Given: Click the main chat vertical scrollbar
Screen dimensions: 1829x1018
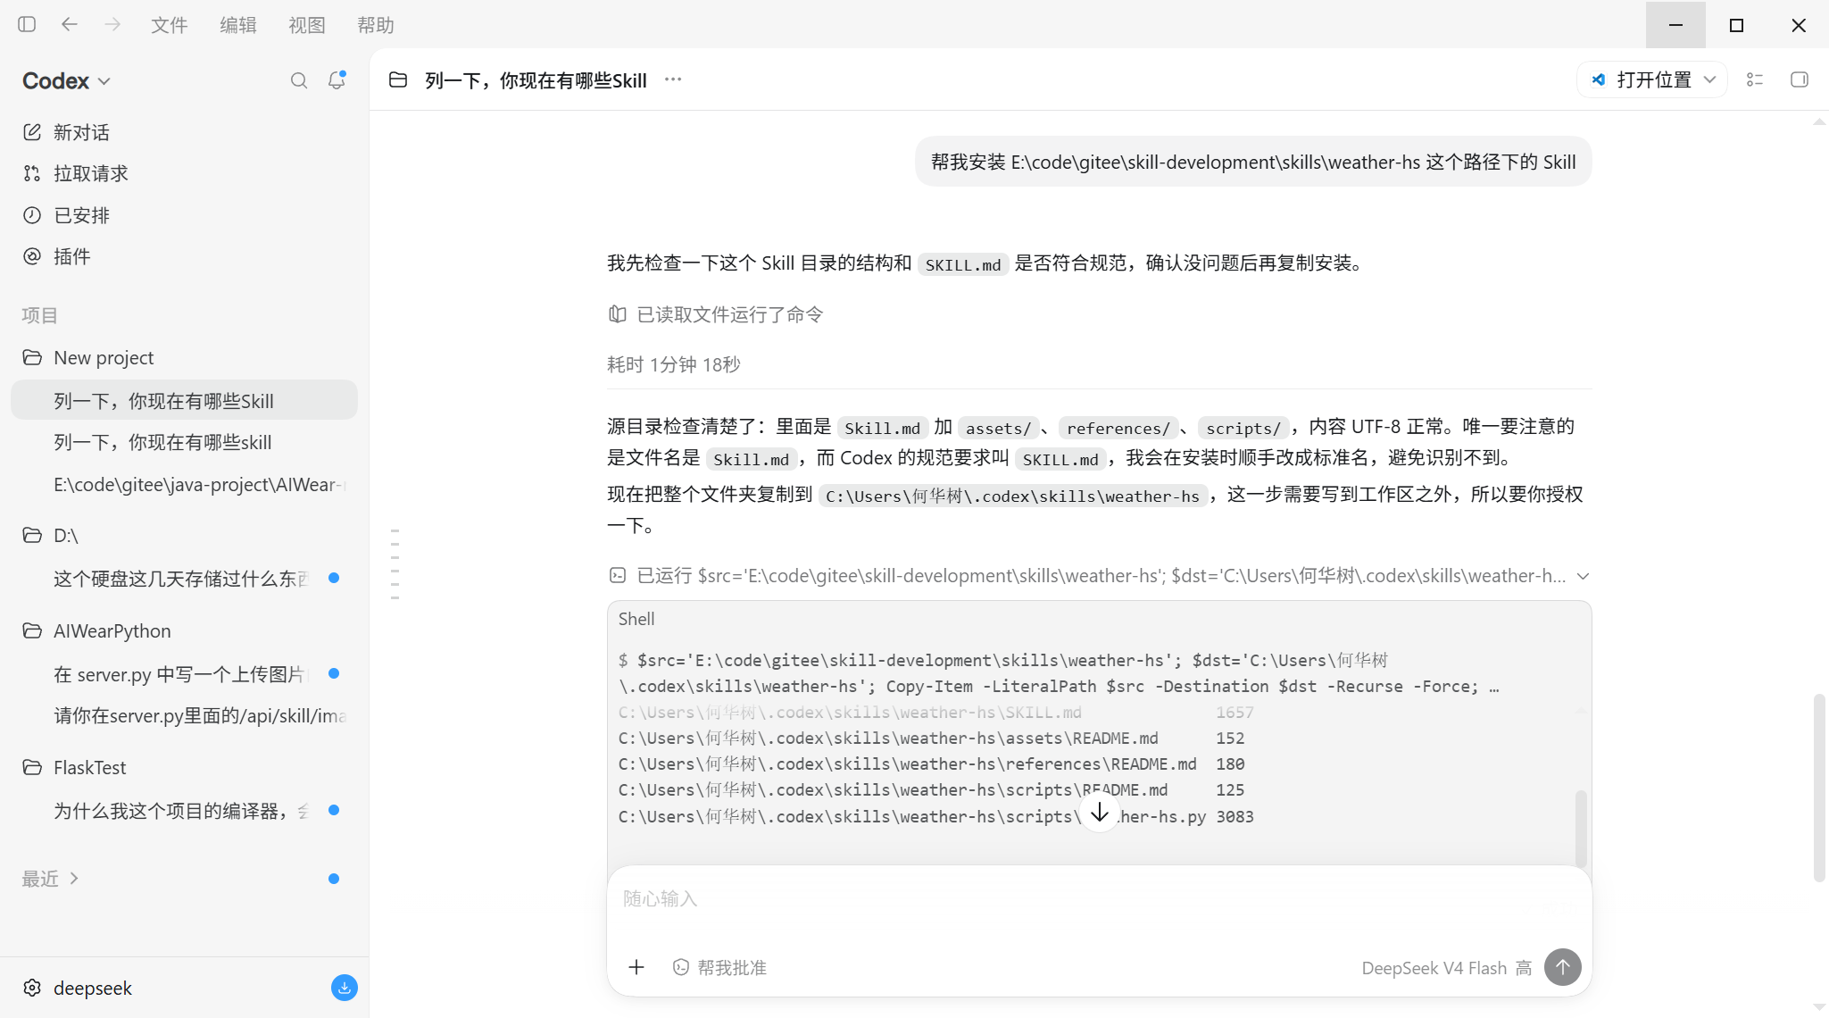Looking at the screenshot, I should pyautogui.click(x=1818, y=788).
